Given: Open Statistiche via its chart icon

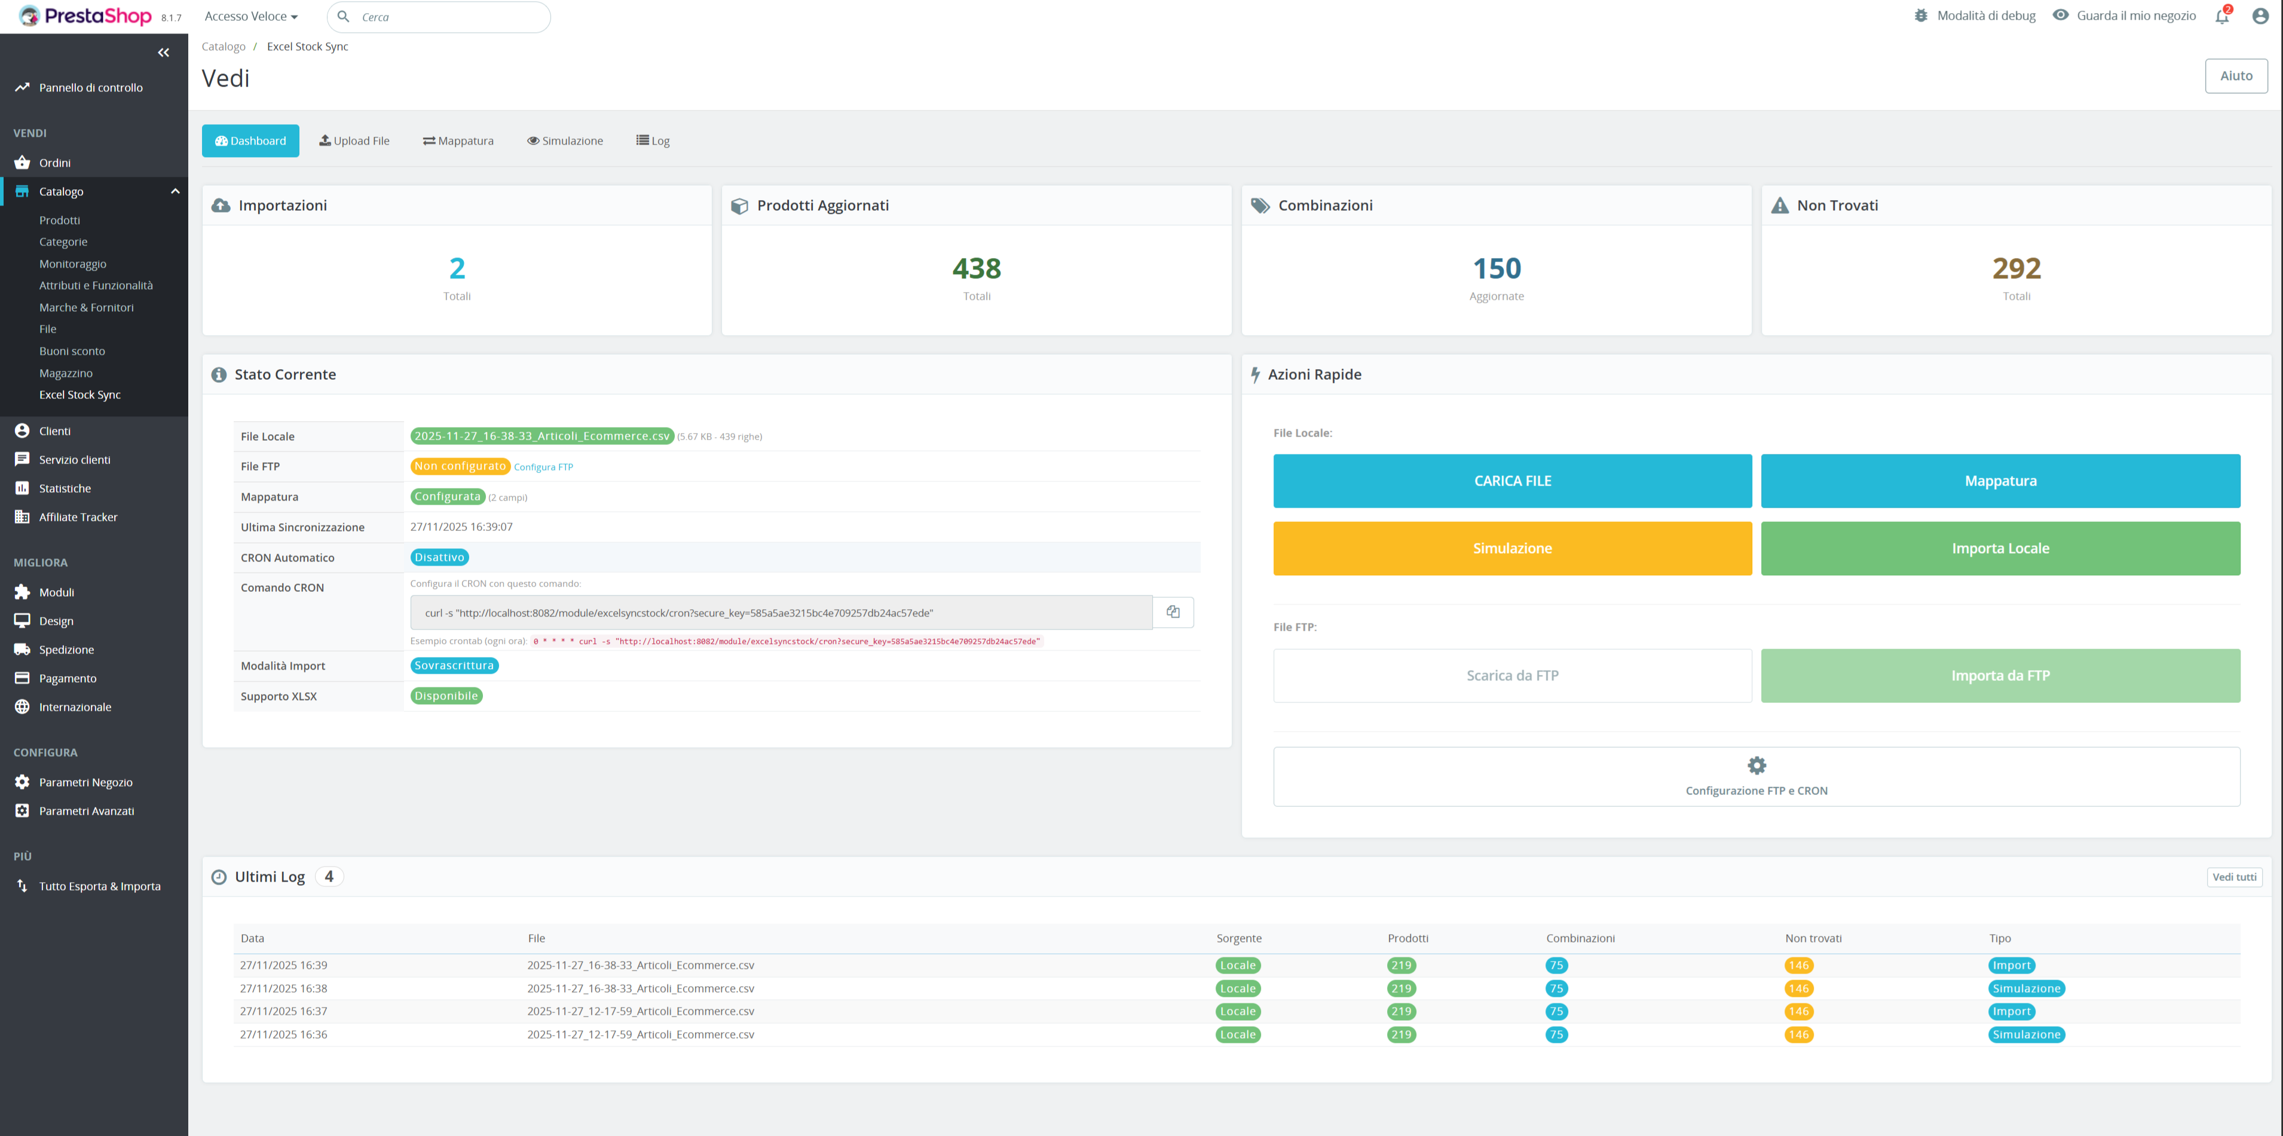Looking at the screenshot, I should (x=22, y=488).
